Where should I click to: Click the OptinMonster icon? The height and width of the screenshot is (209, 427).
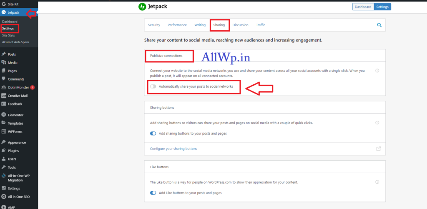click(x=4, y=87)
